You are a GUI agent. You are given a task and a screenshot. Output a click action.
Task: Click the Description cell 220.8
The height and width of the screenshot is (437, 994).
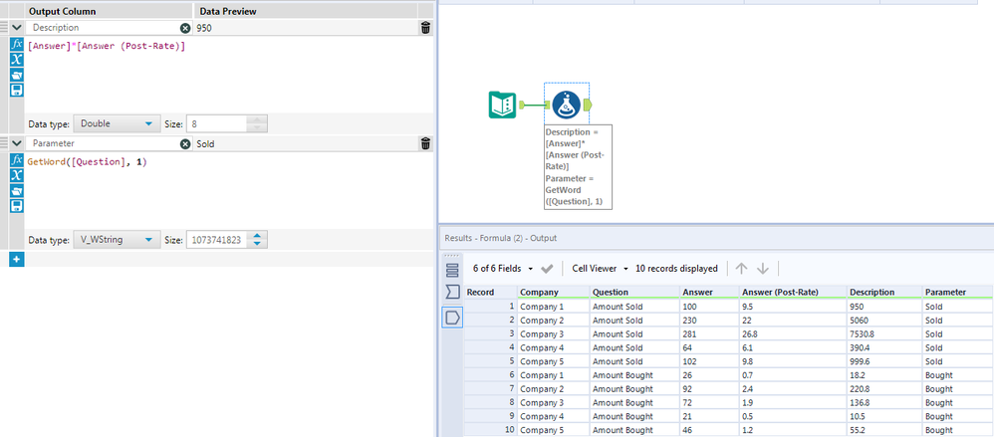(x=884, y=389)
